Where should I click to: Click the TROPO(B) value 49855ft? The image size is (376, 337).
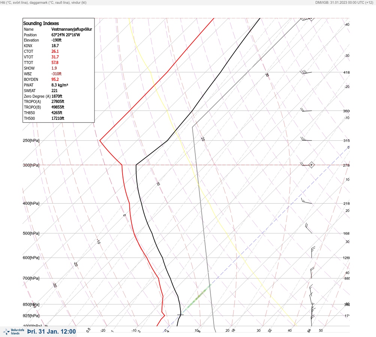(x=58, y=107)
